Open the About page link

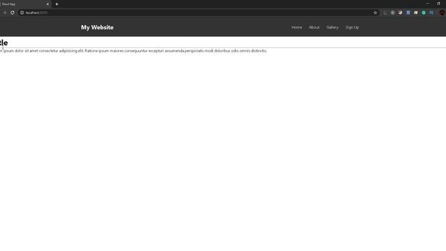(314, 27)
